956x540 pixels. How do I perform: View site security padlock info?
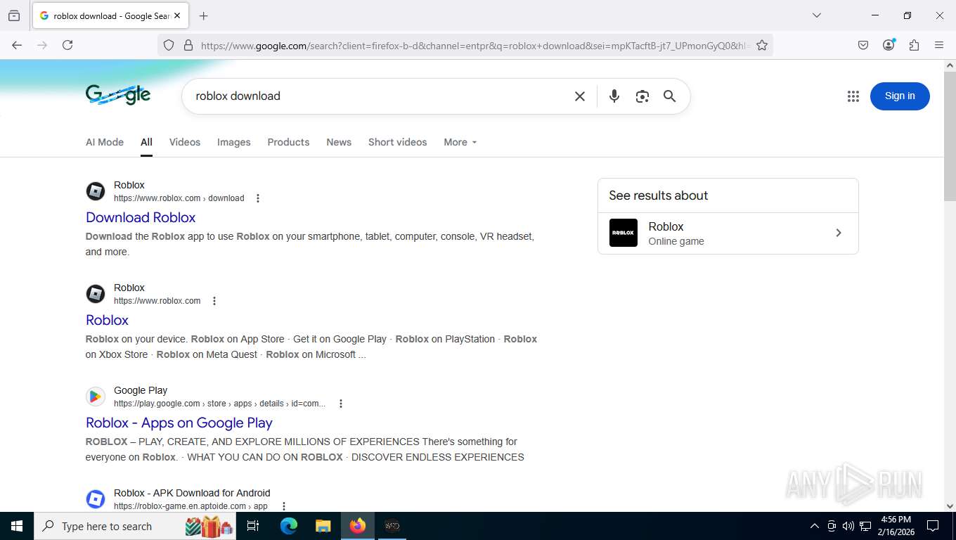tap(188, 45)
